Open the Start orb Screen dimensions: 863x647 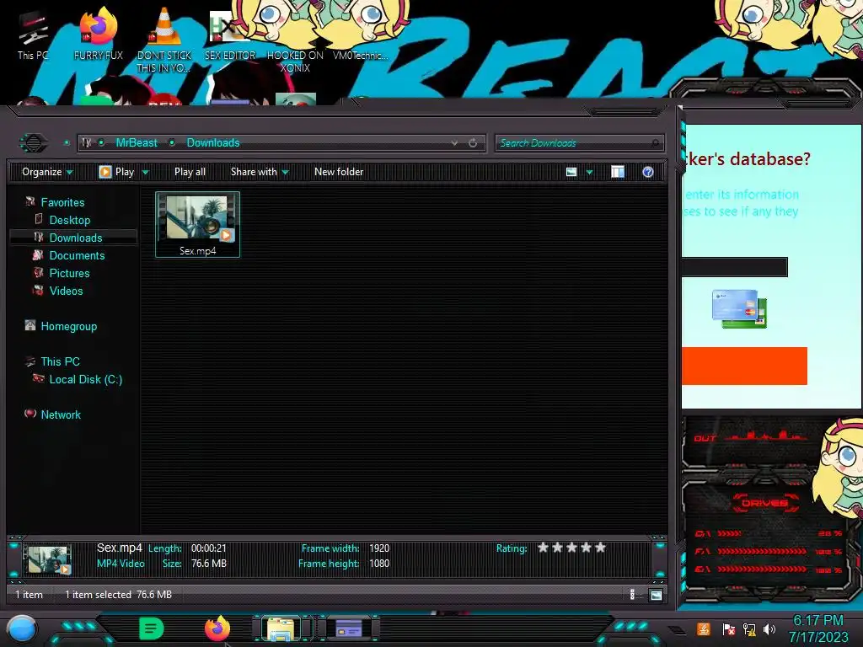[22, 629]
